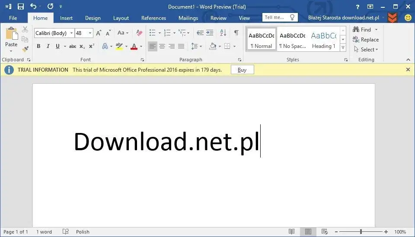The image size is (415, 237).
Task: Toggle Bold formatting
Action: pyautogui.click(x=38, y=46)
